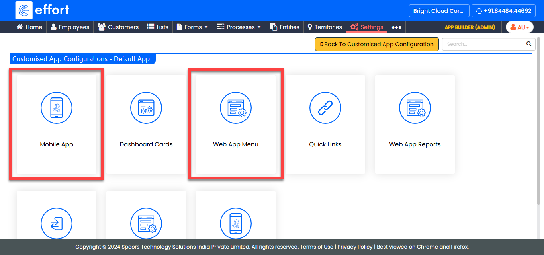Click into the Search input field
Viewport: 544px width, 255px height.
pyautogui.click(x=483, y=44)
